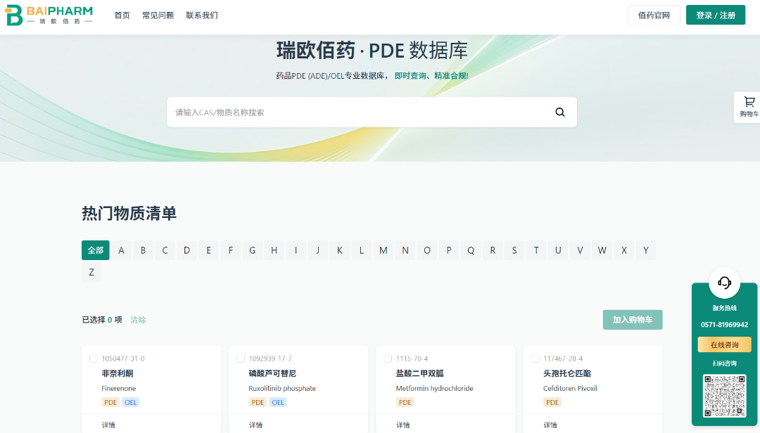Click the 佰药官网 button
Viewport: 760px width, 433px height.
654,15
